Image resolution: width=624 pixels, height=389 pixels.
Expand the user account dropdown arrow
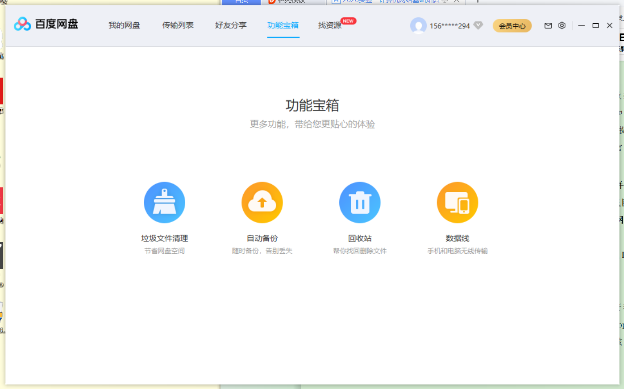[x=478, y=26]
